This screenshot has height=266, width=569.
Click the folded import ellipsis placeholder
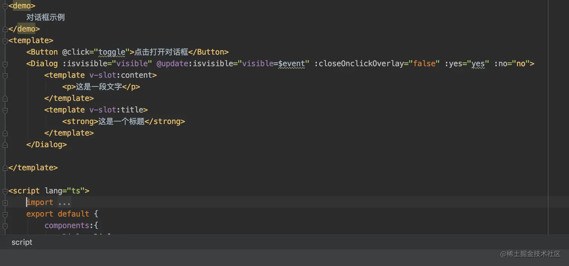pyautogui.click(x=64, y=202)
